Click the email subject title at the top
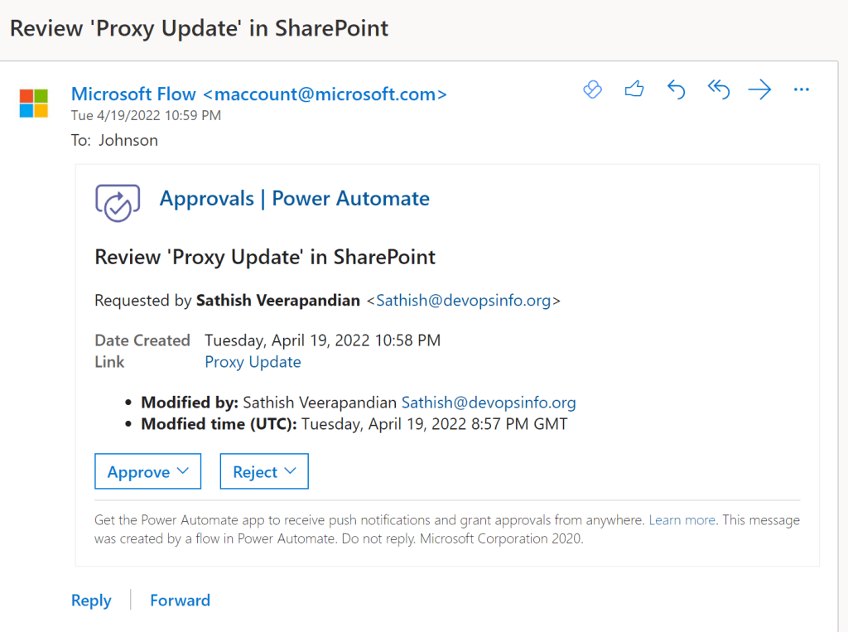 coord(199,28)
